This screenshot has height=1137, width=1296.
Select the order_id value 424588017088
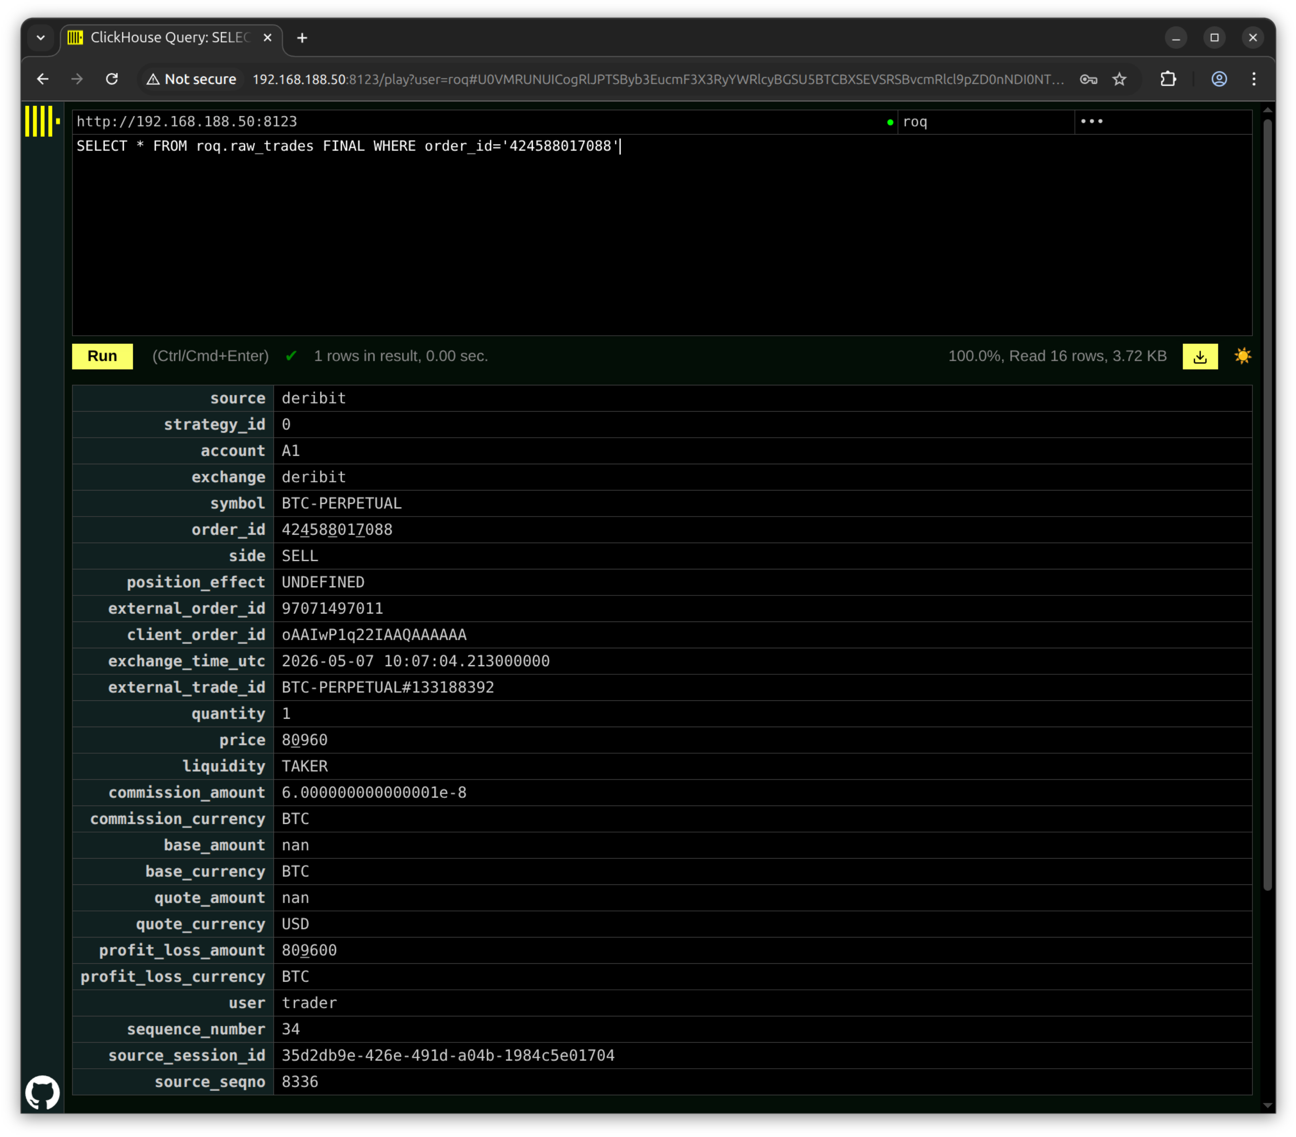[x=337, y=530]
